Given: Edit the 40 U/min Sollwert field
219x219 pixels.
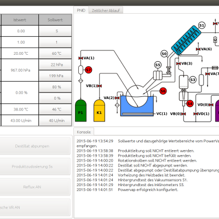Looking at the screenshot, I should (55, 120).
